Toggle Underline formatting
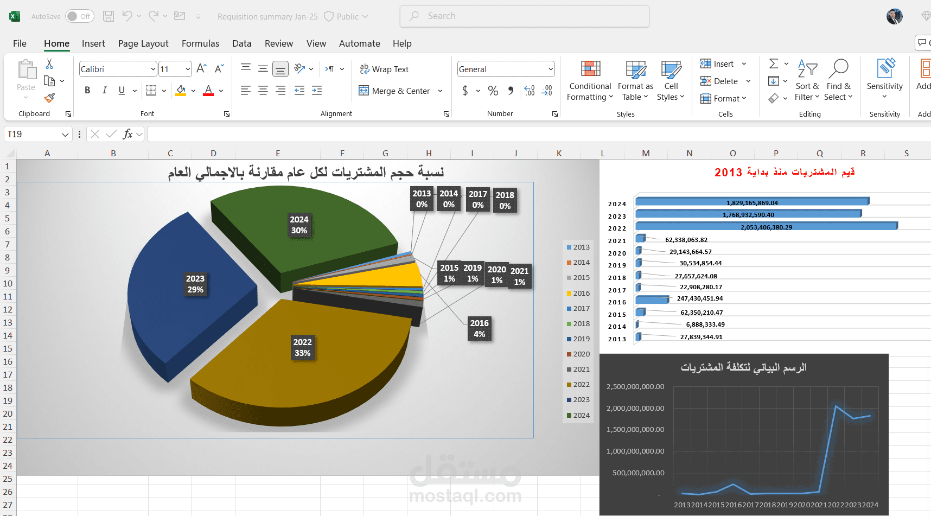 [122, 91]
